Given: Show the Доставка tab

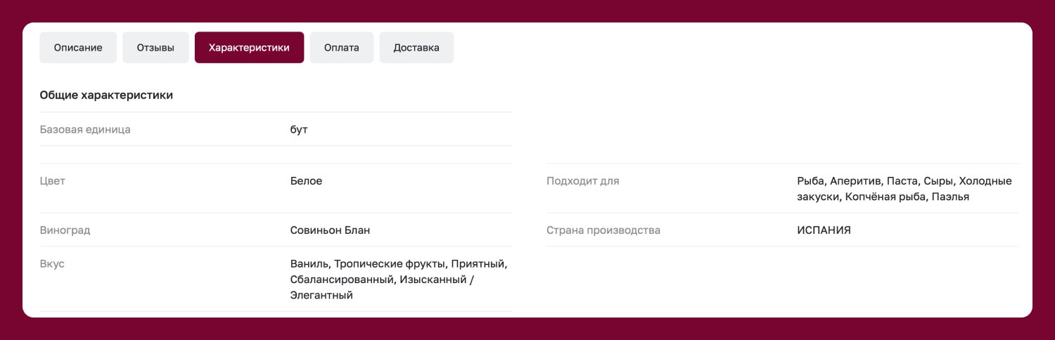Looking at the screenshot, I should coord(416,48).
